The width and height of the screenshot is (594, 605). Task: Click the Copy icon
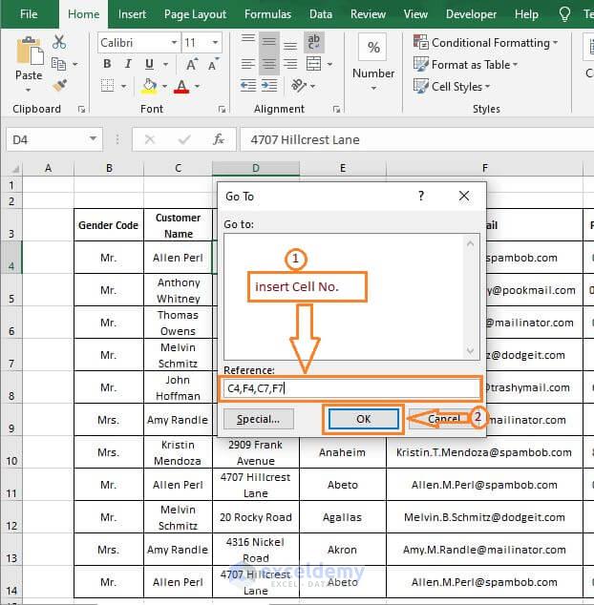click(58, 64)
